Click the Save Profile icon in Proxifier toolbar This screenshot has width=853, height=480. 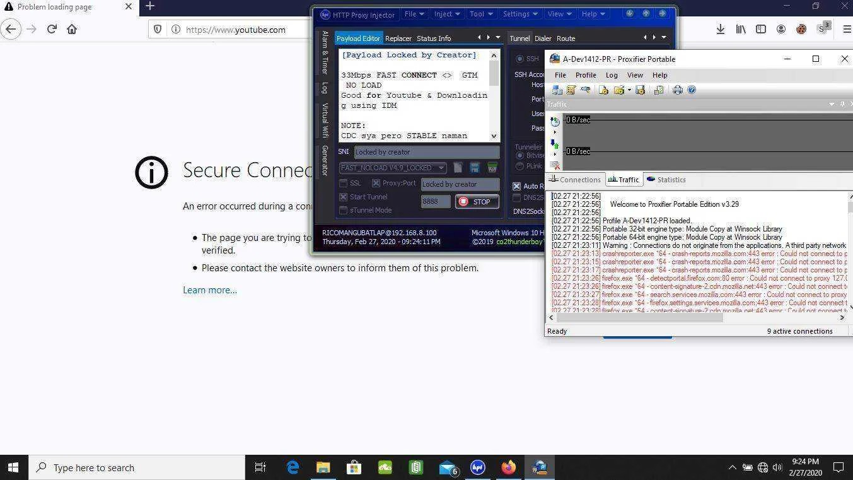(640, 90)
